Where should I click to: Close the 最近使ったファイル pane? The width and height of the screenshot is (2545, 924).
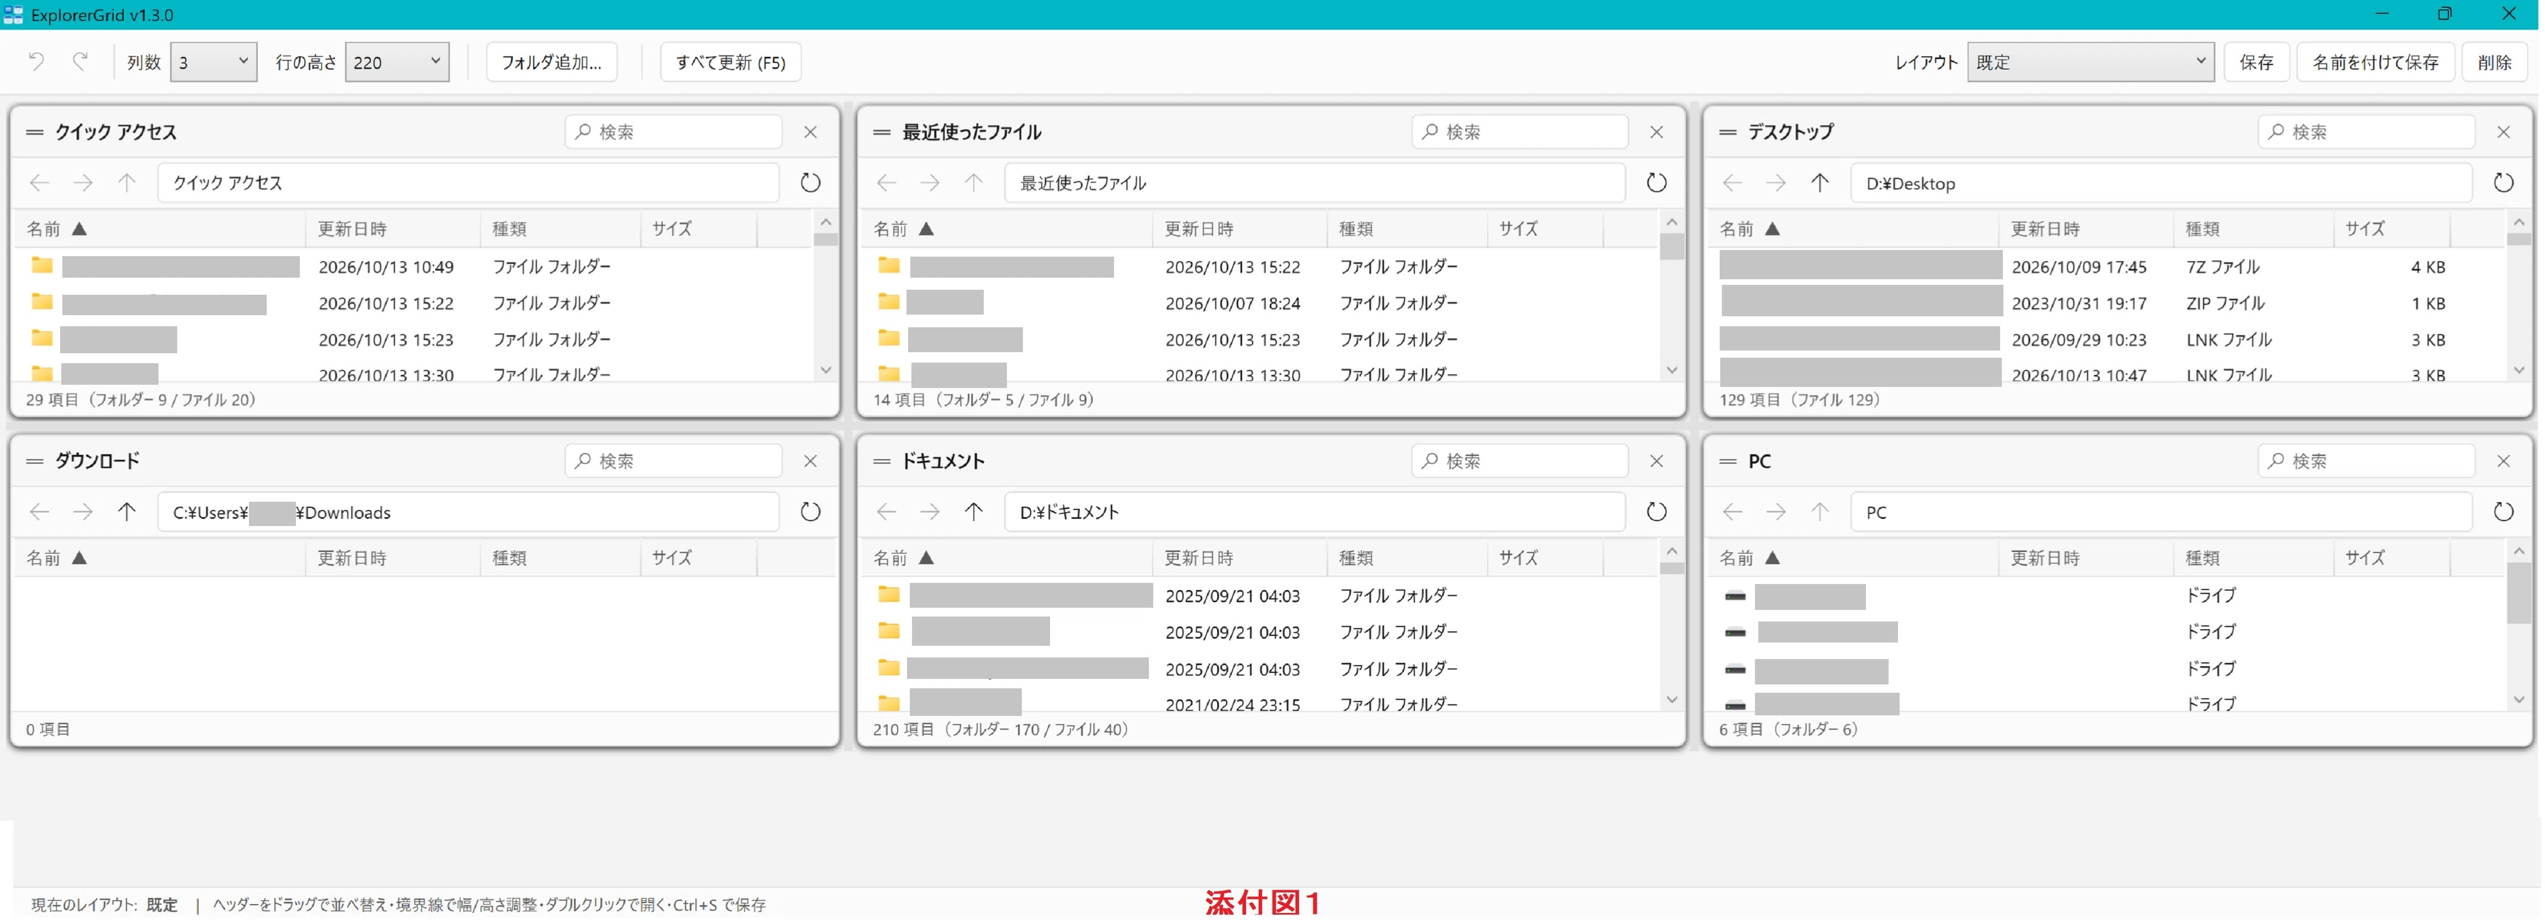(1657, 131)
